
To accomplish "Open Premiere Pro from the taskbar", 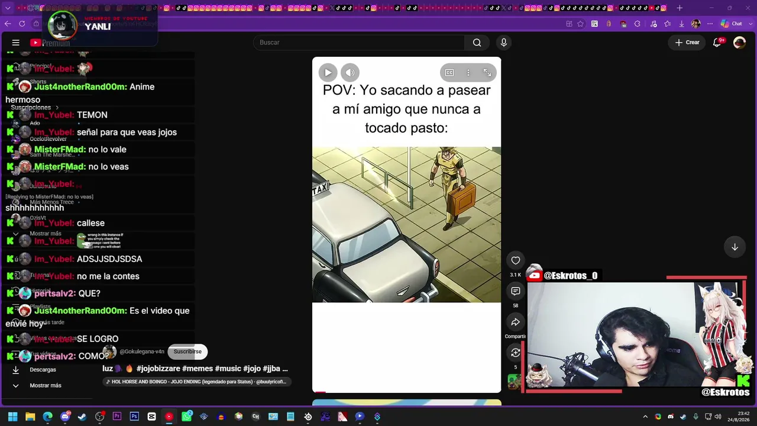I will (117, 417).
